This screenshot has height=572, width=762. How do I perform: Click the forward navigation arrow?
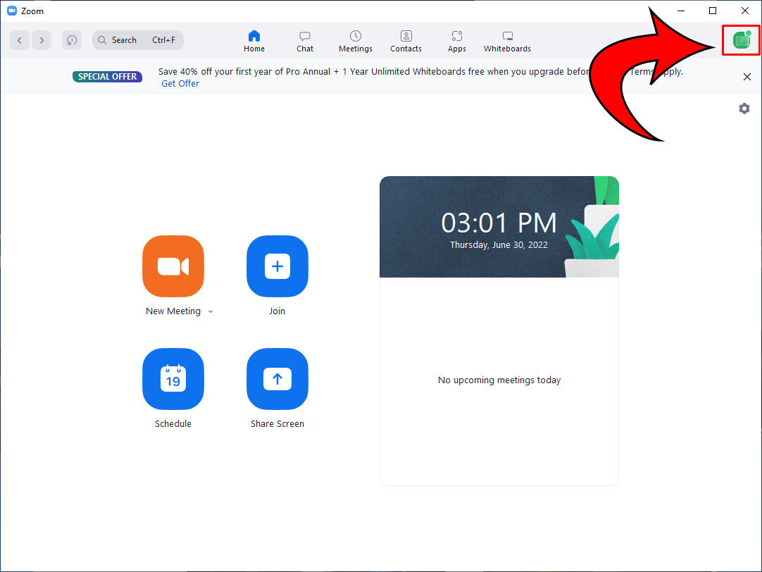coord(42,40)
